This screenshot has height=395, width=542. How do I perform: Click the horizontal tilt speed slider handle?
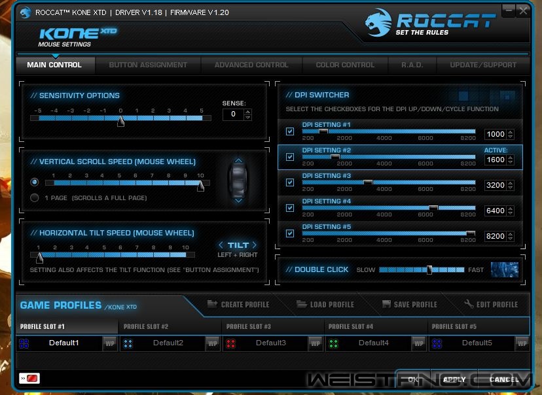(x=40, y=257)
